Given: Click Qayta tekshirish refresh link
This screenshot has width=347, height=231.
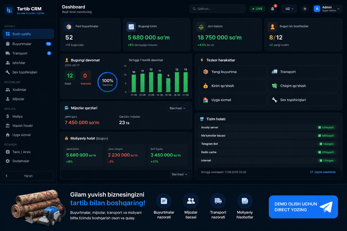Looking at the screenshot, I should (x=323, y=172).
